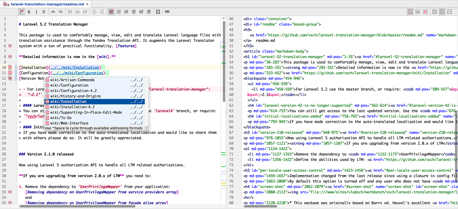The image size is (458, 209).
Task: Choose wiki/Configuration from completion list
Action: pos(95,85)
